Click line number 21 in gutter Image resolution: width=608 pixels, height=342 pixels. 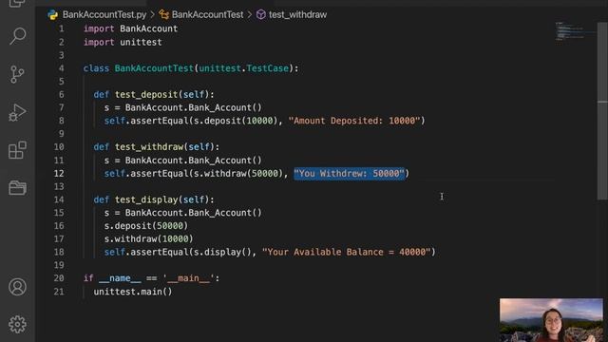(x=59, y=292)
